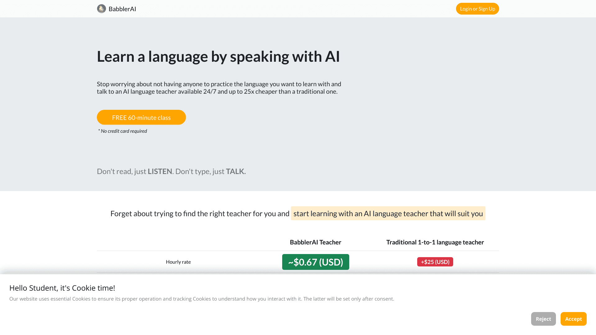Reject tracking cookies
The image size is (596, 335).
(x=543, y=319)
